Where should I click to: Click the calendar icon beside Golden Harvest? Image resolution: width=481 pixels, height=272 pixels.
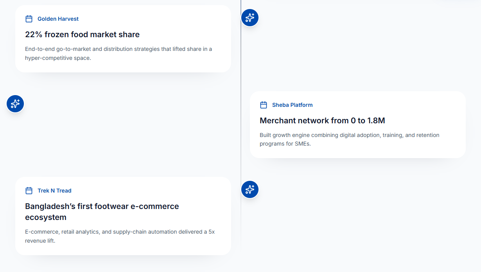29,19
